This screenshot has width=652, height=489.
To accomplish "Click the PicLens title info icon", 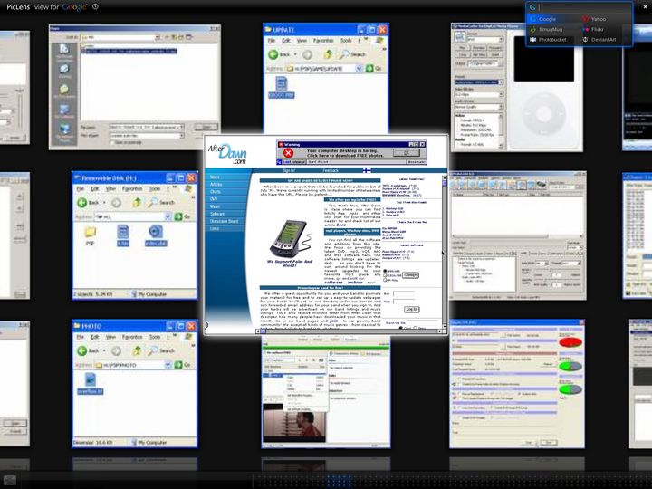I will coord(95,6).
